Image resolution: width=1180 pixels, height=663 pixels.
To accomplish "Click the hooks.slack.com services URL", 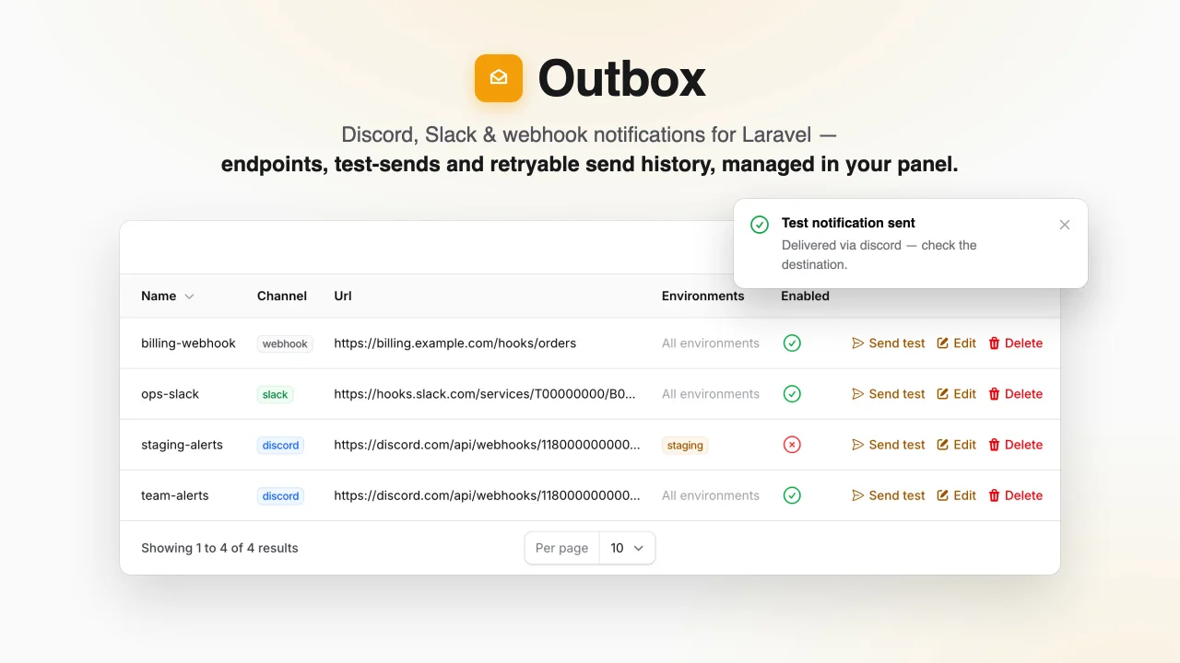I will coord(485,394).
